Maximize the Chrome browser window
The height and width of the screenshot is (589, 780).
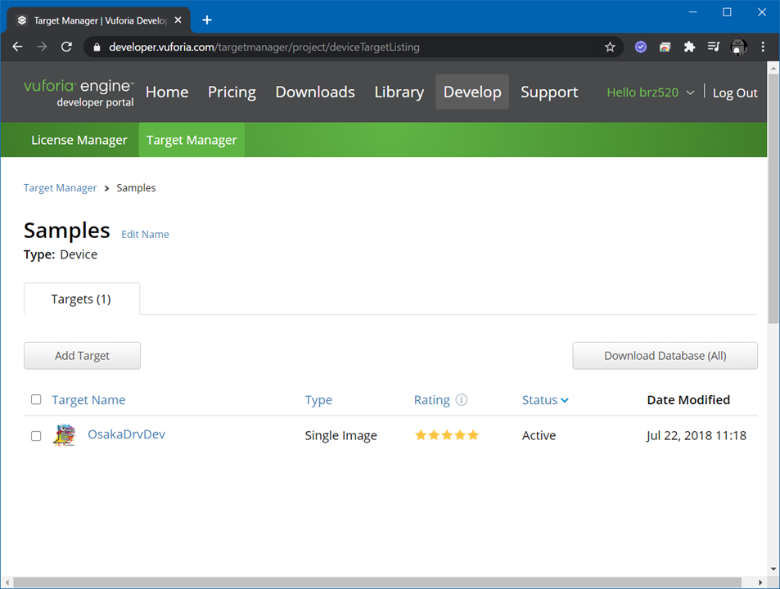727,12
